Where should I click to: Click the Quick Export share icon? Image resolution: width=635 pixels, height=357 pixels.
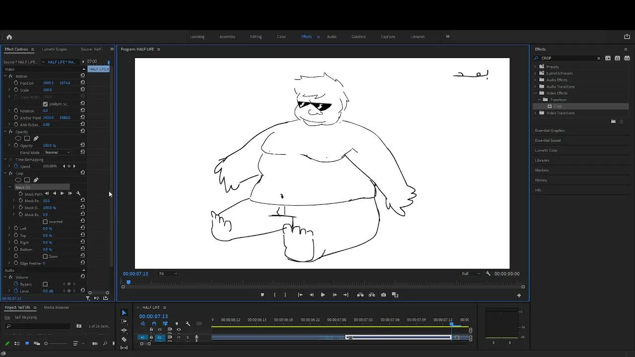pyautogui.click(x=627, y=37)
